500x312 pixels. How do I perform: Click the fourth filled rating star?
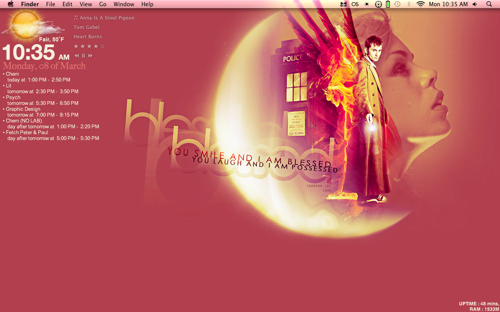(x=96, y=46)
